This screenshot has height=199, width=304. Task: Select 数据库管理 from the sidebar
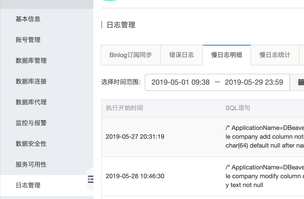tap(31, 61)
